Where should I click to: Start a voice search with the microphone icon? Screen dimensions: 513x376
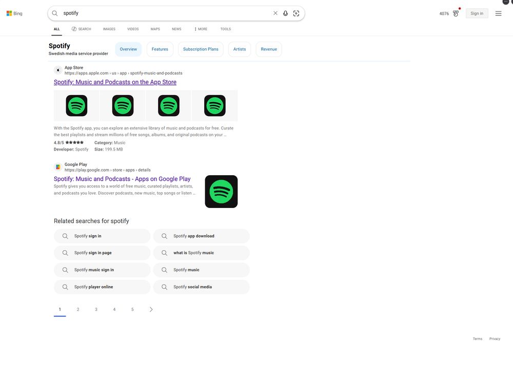coord(286,13)
